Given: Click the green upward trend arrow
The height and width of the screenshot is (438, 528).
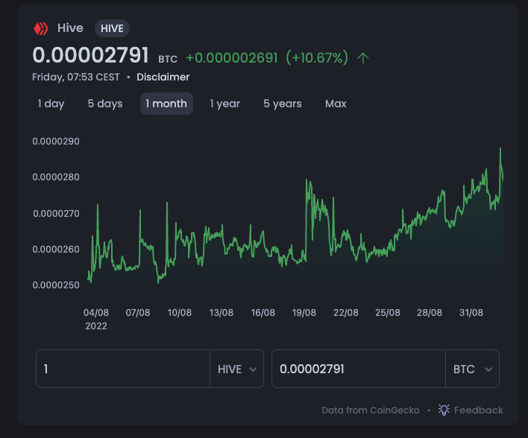Looking at the screenshot, I should coord(363,58).
